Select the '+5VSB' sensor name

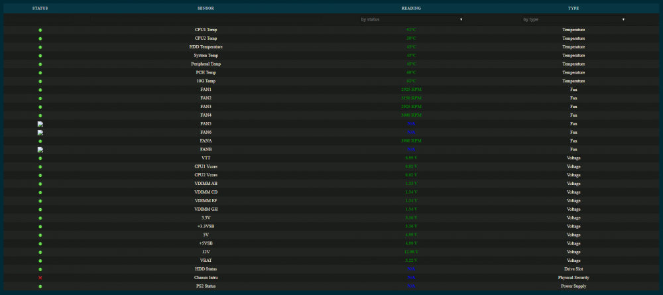(206, 243)
